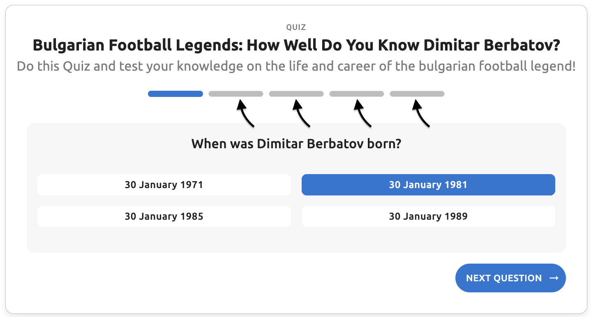The height and width of the screenshot is (317, 591).
Task: Go to the third progress segment
Action: click(296, 94)
